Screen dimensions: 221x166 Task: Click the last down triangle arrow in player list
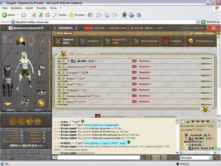coord(208,121)
